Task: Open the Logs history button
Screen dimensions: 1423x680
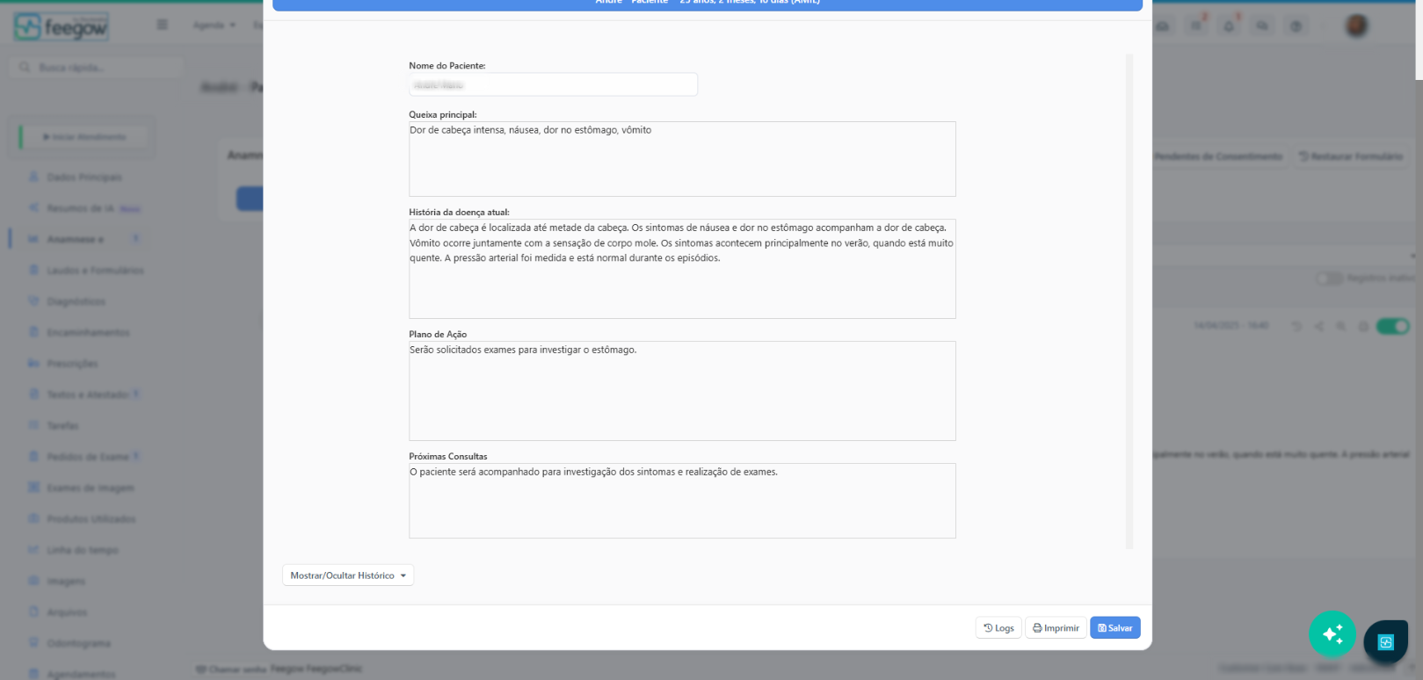Action: [998, 628]
